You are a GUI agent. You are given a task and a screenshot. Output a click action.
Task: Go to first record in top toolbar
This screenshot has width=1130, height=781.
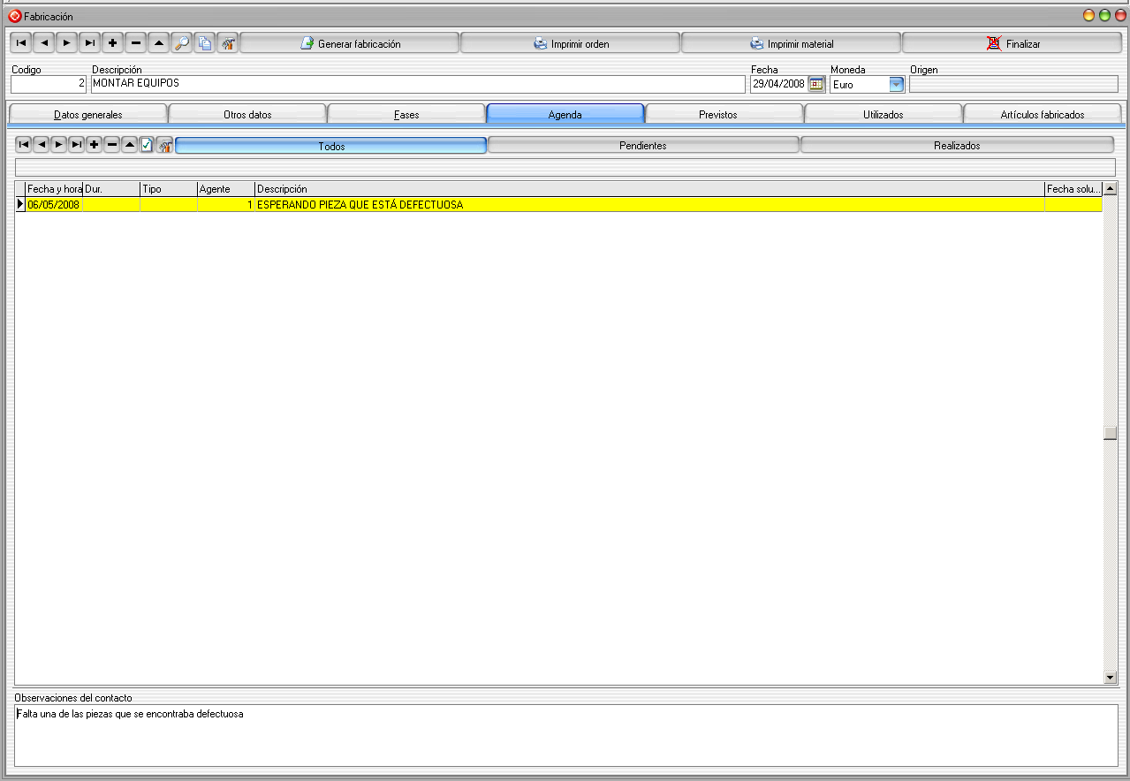point(21,43)
